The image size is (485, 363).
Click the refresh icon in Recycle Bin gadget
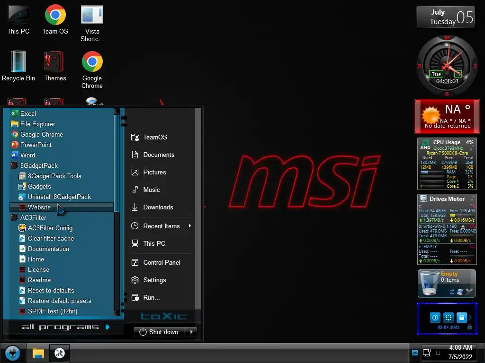[452, 292]
